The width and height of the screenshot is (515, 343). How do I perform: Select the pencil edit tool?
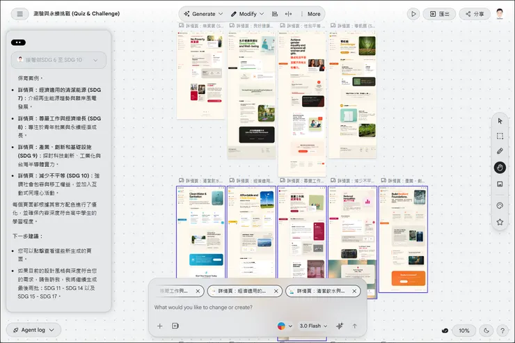click(x=500, y=151)
